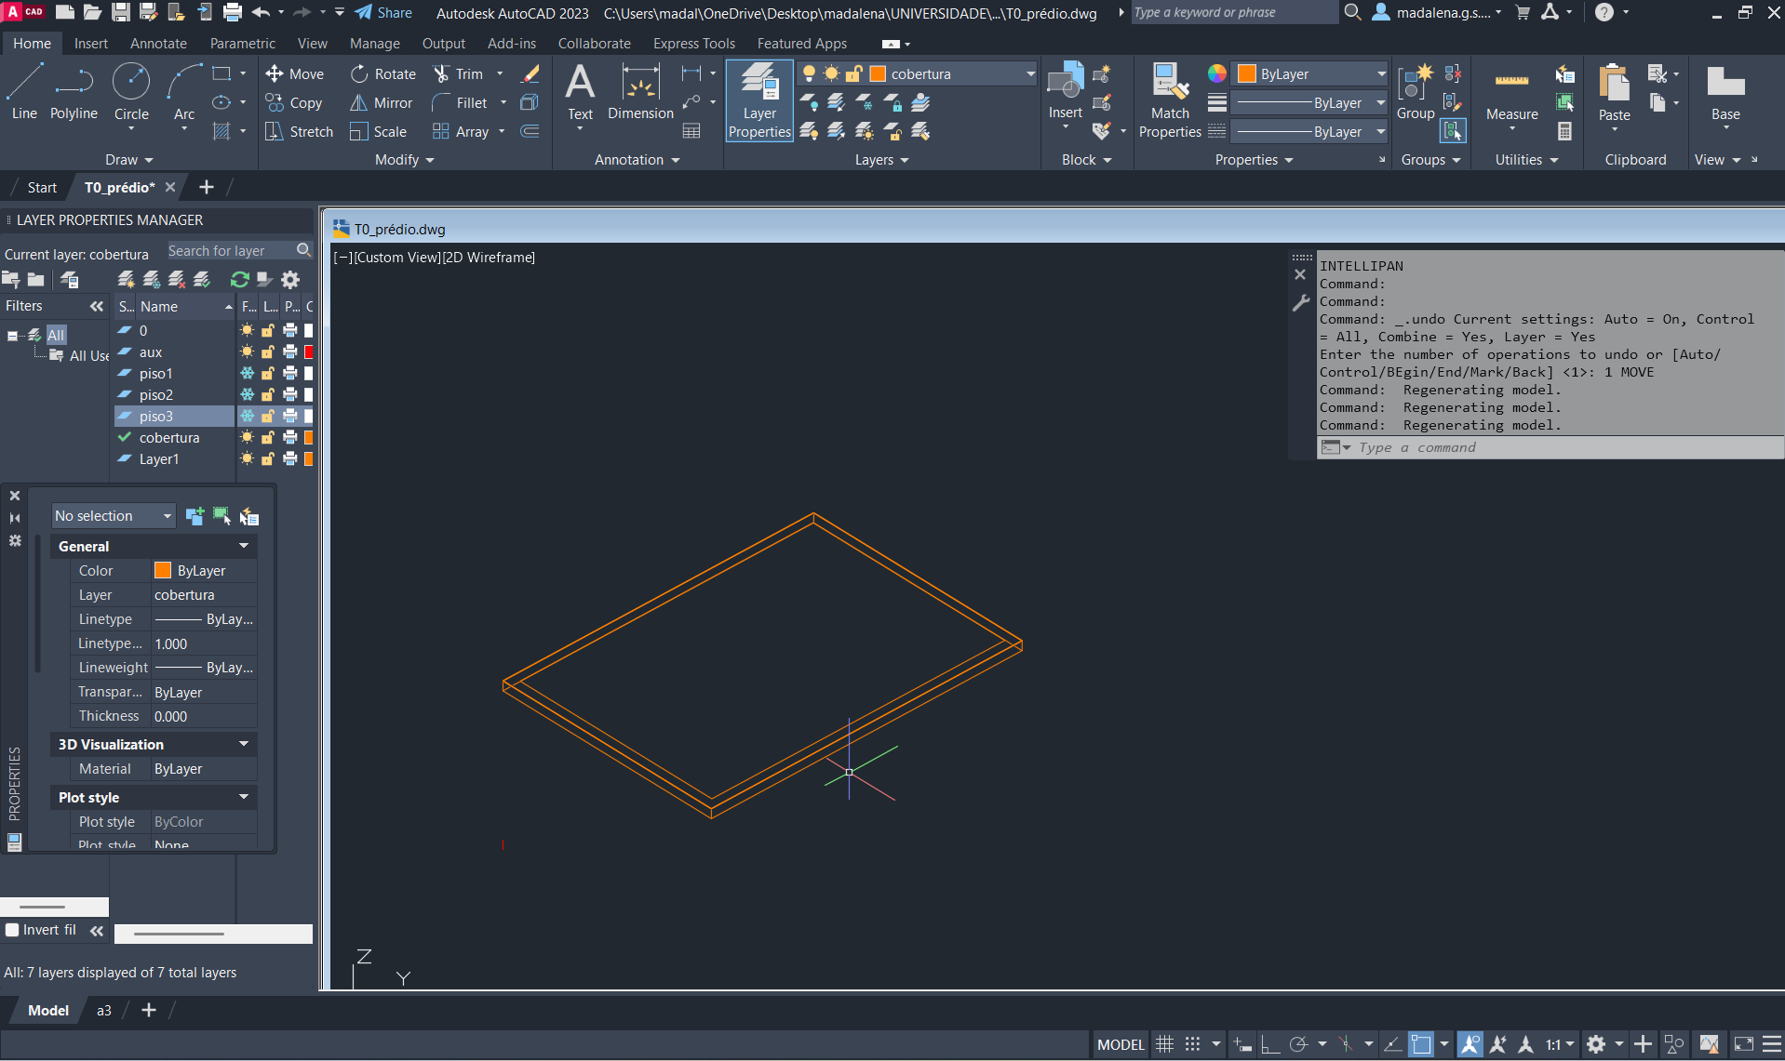Activate the Mirror tool
The image size is (1785, 1061).
382,103
